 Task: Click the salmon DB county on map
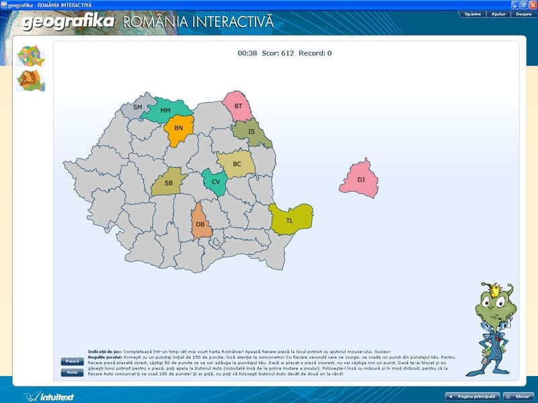tap(201, 224)
